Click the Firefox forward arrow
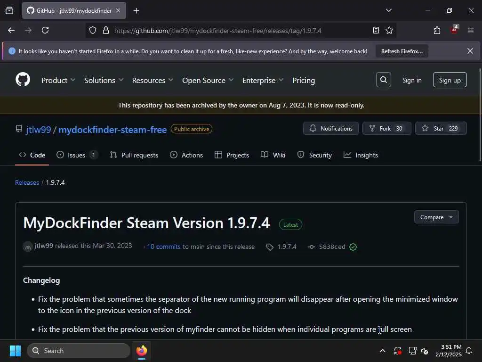482x362 pixels. pyautogui.click(x=28, y=30)
